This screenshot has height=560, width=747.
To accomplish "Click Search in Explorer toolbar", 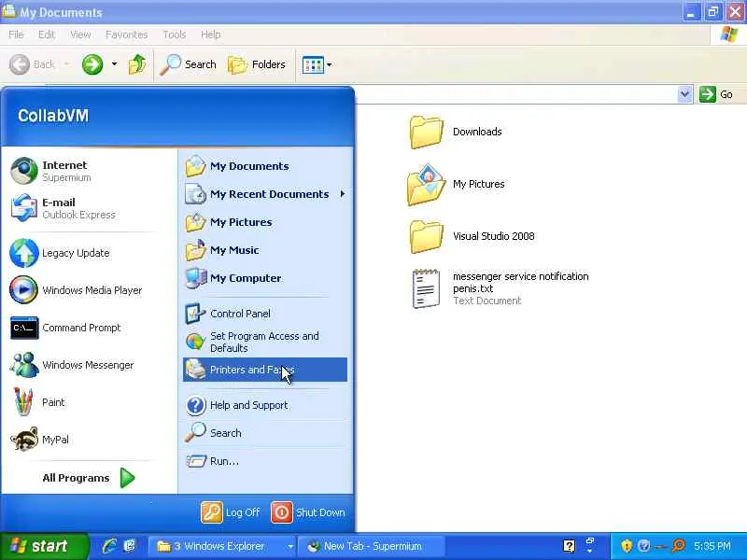I will click(189, 64).
